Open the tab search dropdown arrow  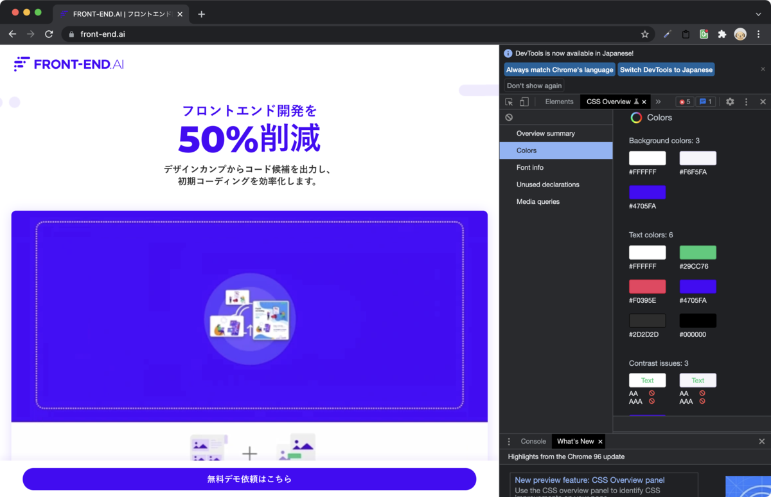tap(758, 14)
